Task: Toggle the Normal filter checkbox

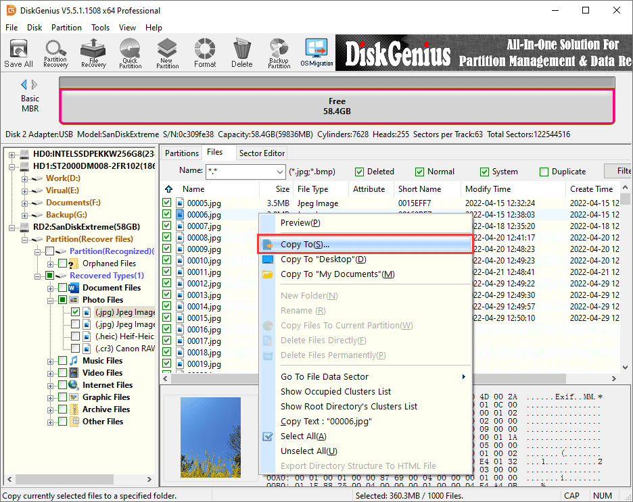Action: pos(419,172)
